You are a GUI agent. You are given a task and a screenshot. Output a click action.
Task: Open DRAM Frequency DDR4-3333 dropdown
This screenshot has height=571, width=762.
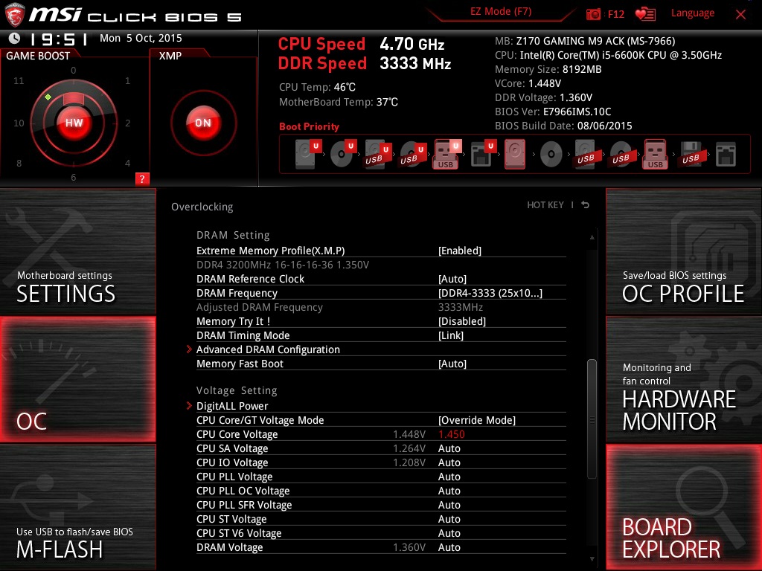(x=490, y=293)
